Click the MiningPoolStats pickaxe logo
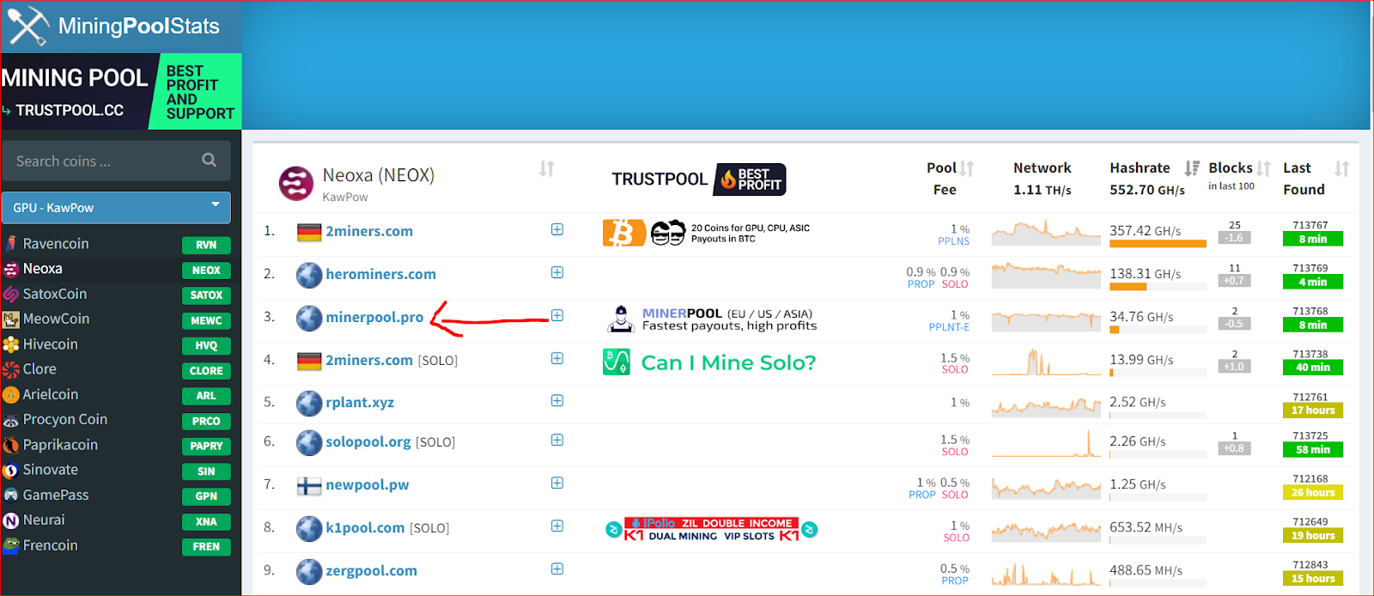This screenshot has width=1374, height=596. coord(27,26)
